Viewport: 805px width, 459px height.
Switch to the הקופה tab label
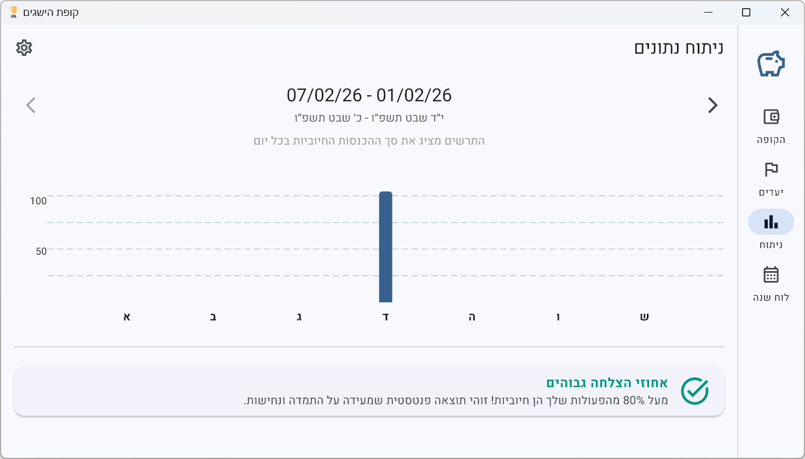[x=771, y=140]
